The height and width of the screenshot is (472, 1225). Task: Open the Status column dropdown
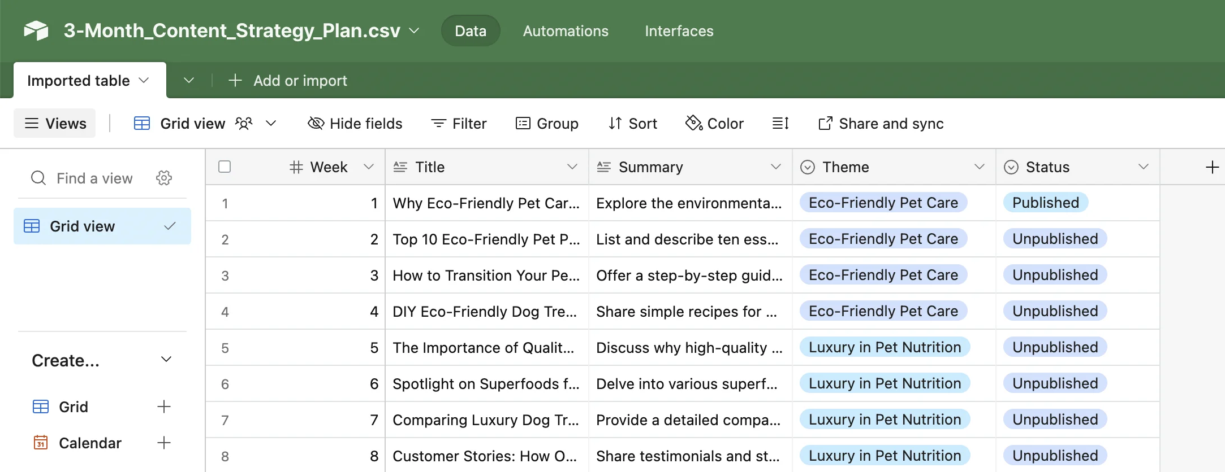point(1144,167)
